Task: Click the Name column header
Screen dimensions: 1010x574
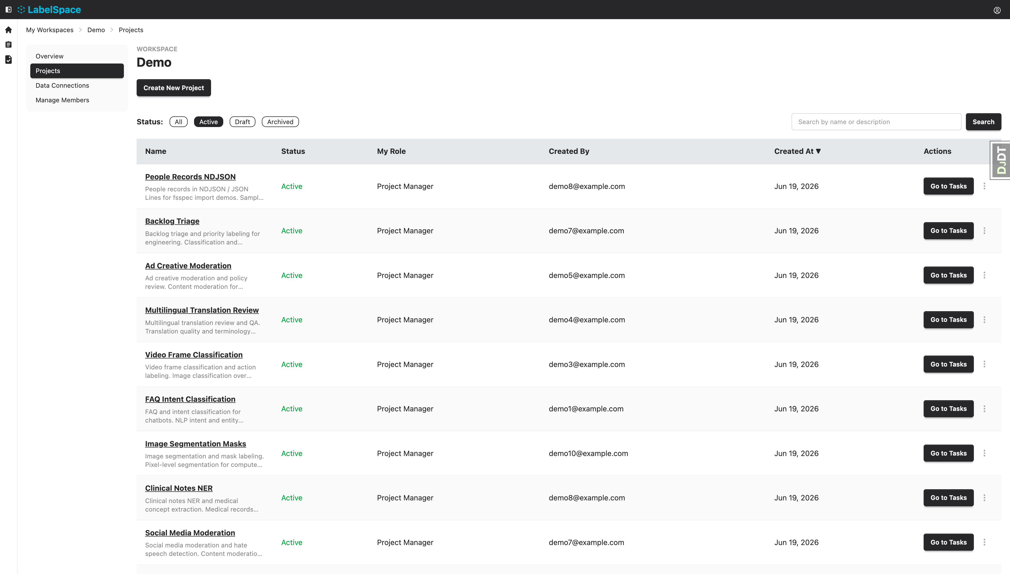Action: pos(155,151)
